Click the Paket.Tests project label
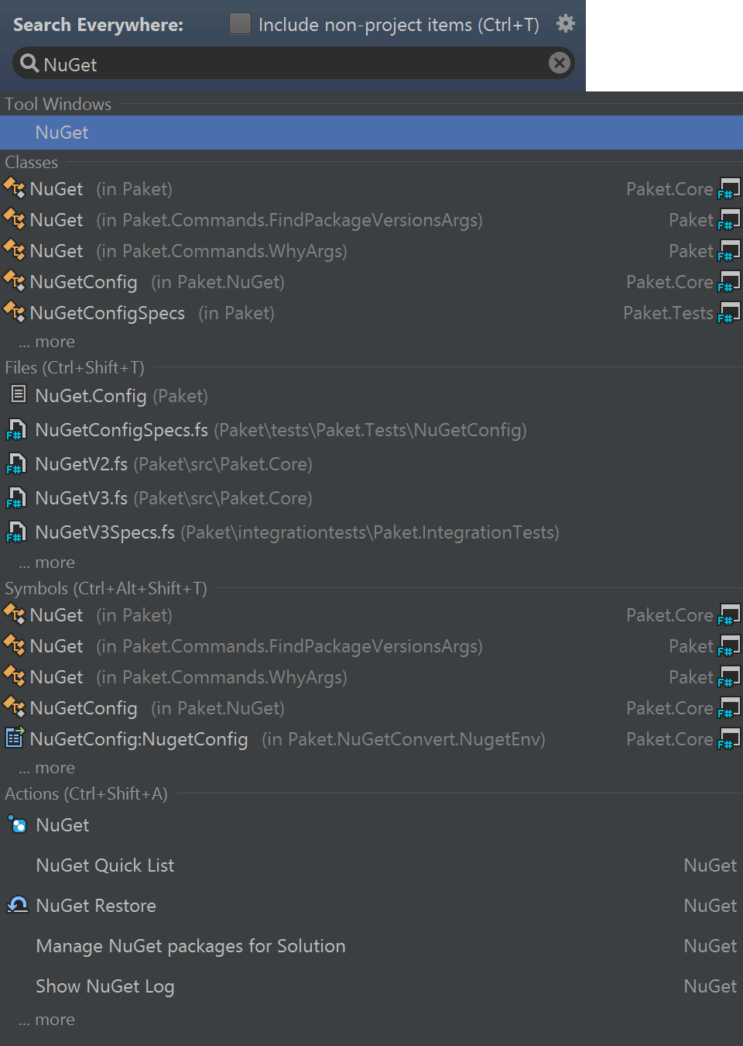743x1046 pixels. [x=668, y=313]
